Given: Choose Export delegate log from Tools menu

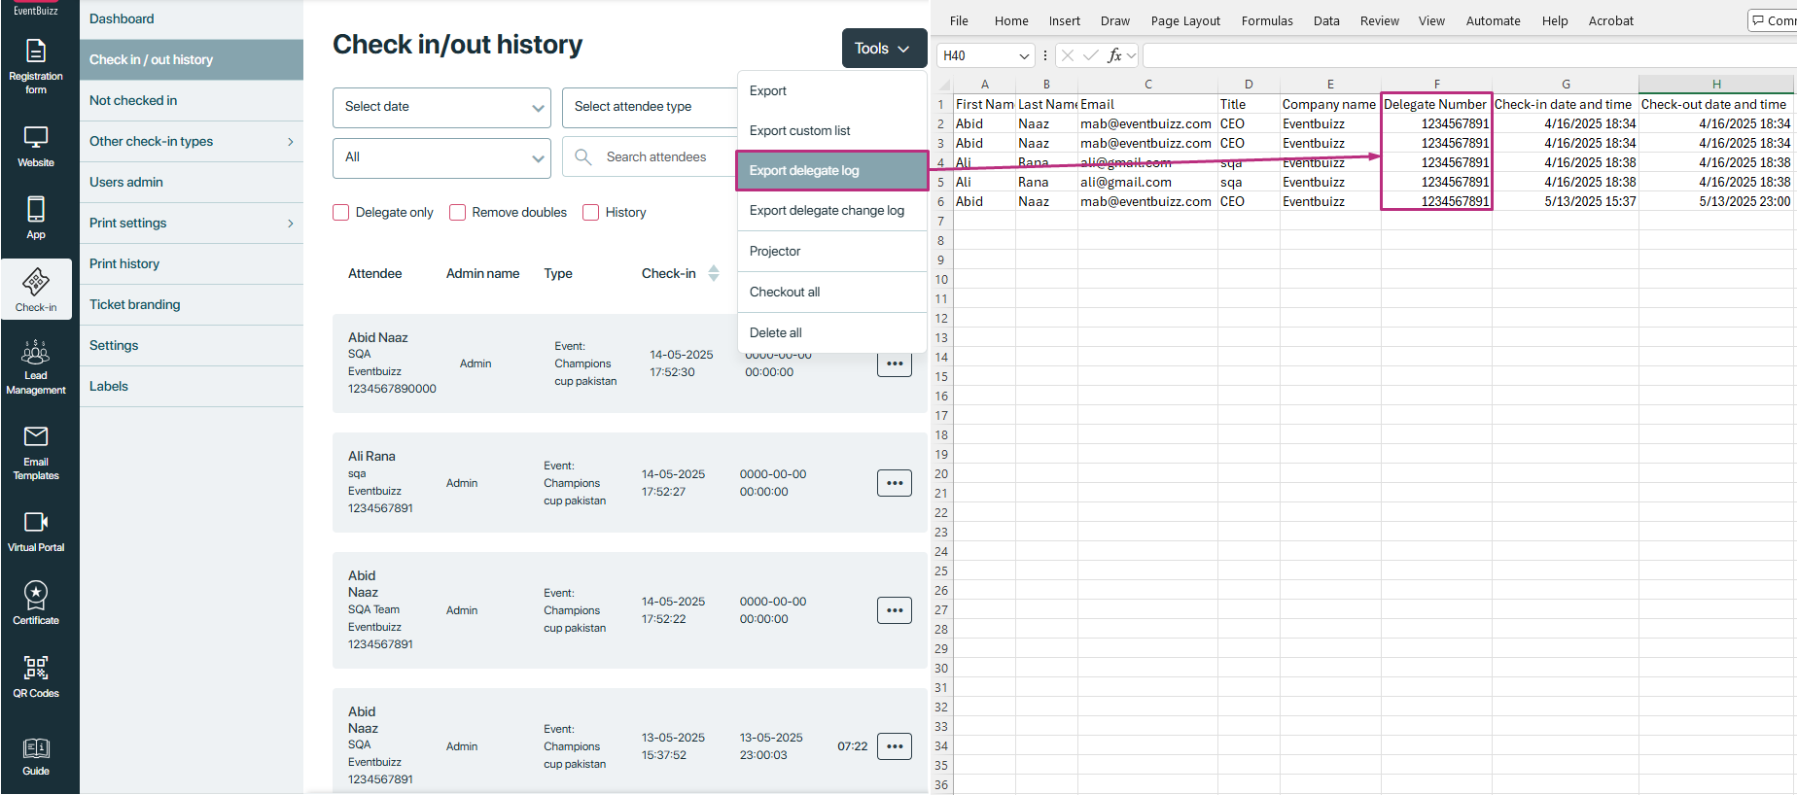Looking at the screenshot, I should (x=831, y=171).
